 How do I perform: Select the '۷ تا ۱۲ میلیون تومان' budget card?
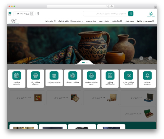(64, 98)
